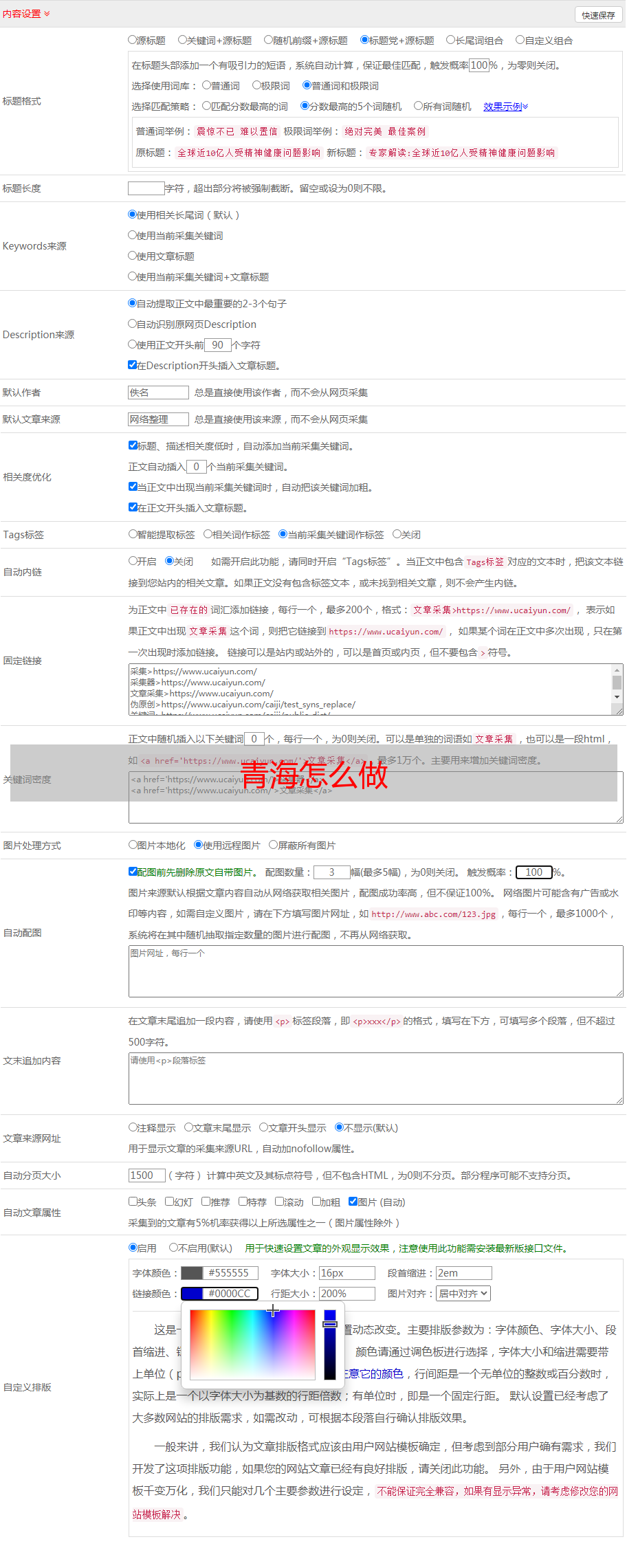Uncheck 在正文开头插入文章标题 checkbox
627x1546 pixels.
133,507
